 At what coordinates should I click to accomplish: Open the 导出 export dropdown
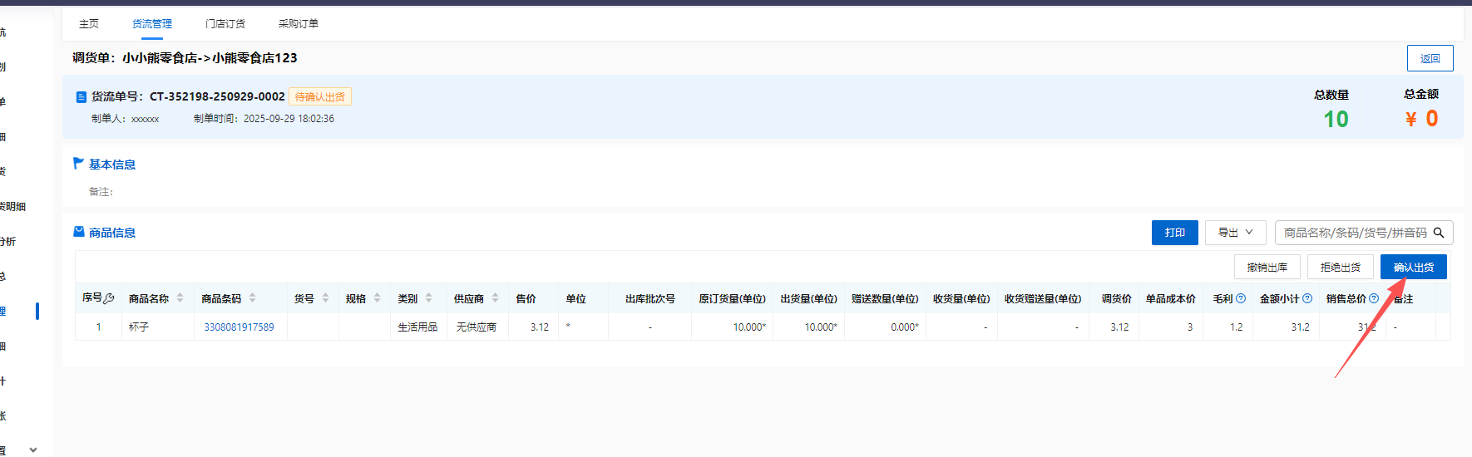coord(1235,233)
